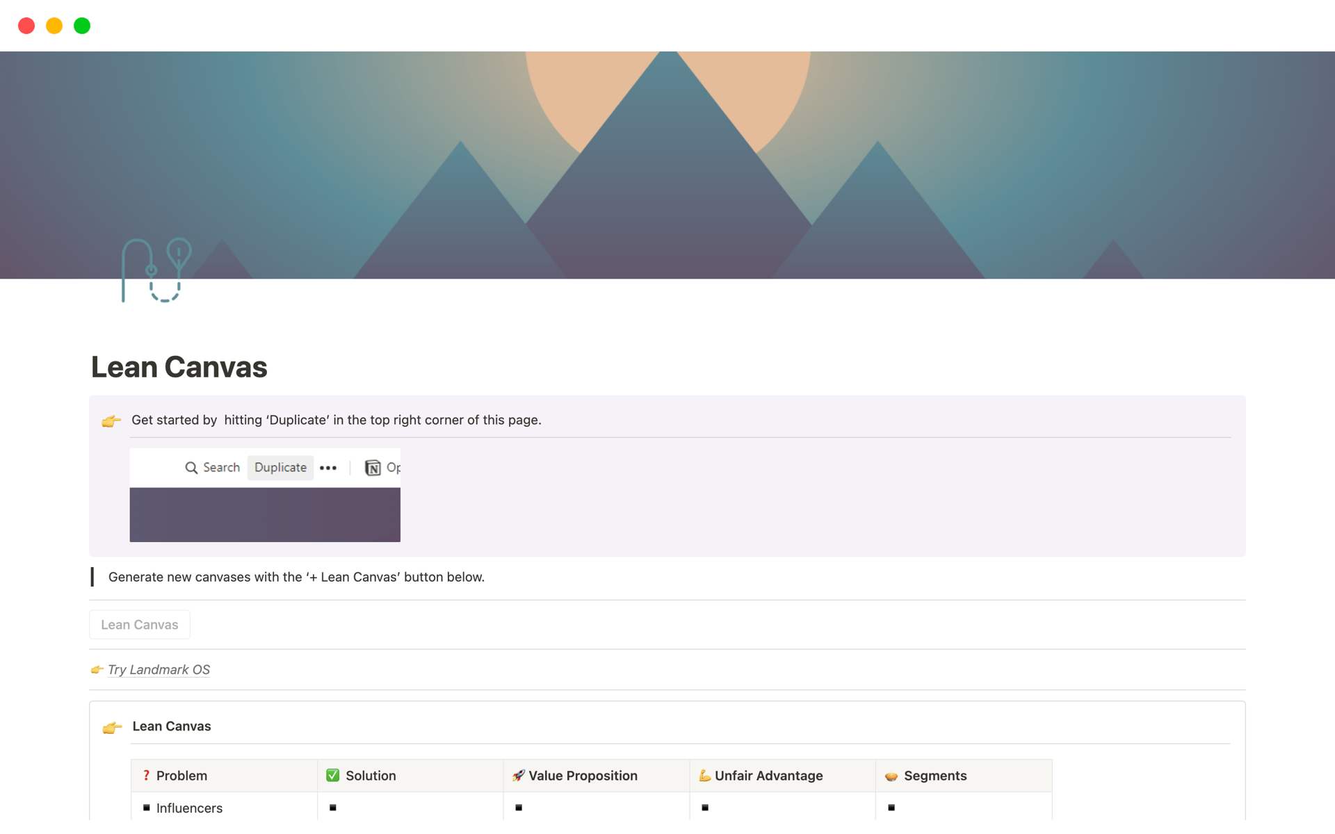Click the flexed arm Unfair Advantage icon
The height and width of the screenshot is (834, 1335).
(704, 776)
